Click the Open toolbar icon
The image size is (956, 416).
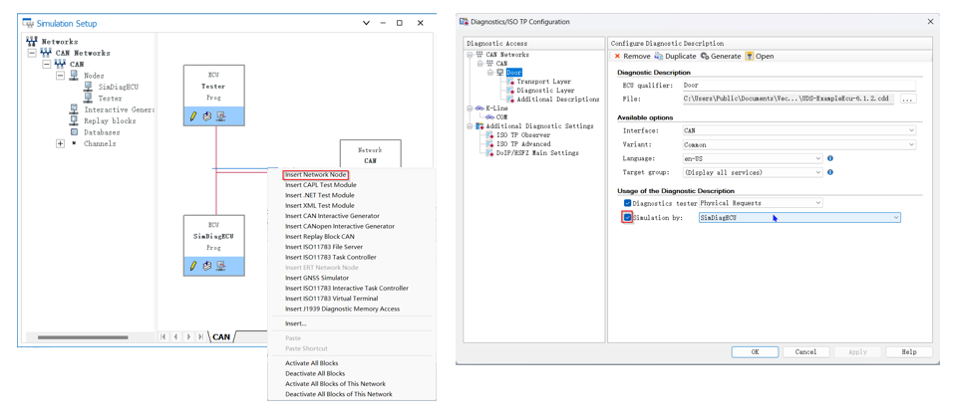(750, 56)
